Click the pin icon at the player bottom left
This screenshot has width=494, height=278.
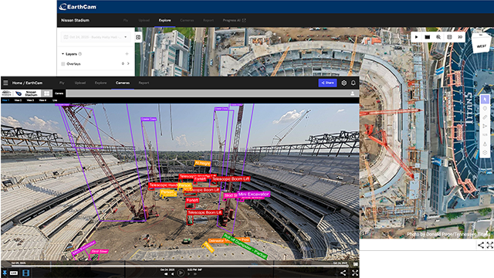[5, 273]
